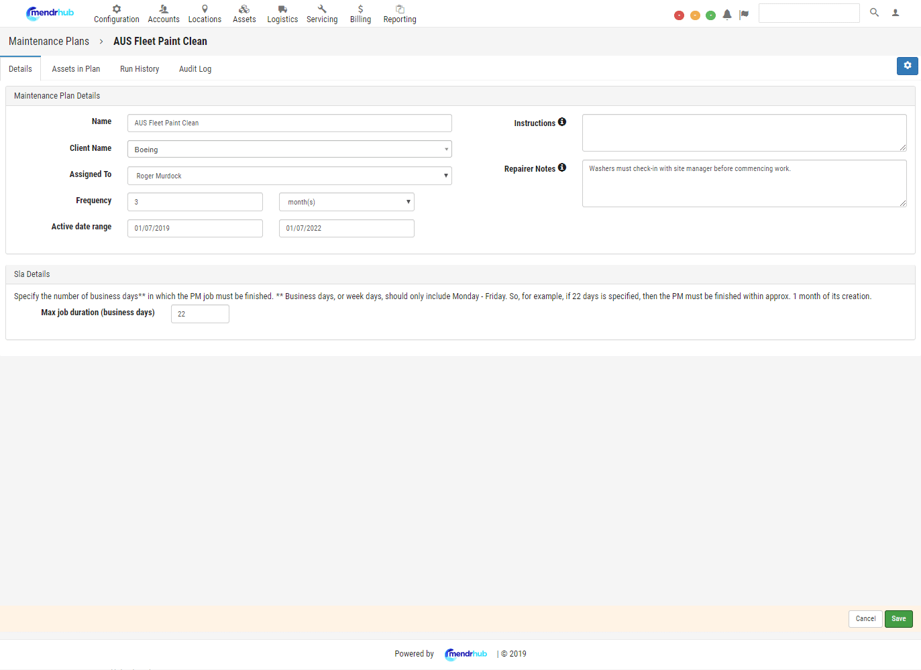The image size is (921, 670).
Task: Open the blue gear actions button
Action: tap(907, 66)
